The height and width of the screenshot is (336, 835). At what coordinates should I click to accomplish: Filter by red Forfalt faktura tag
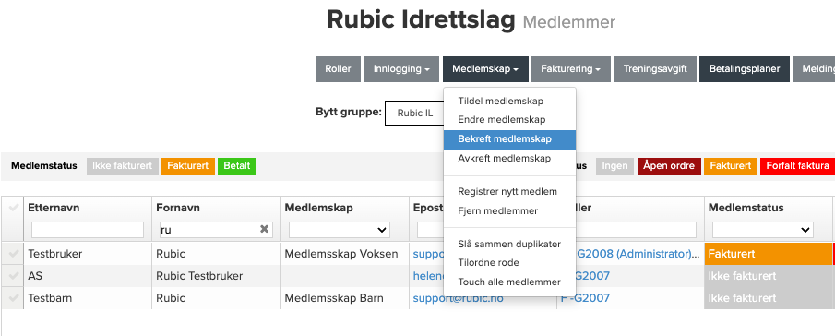[x=797, y=166]
